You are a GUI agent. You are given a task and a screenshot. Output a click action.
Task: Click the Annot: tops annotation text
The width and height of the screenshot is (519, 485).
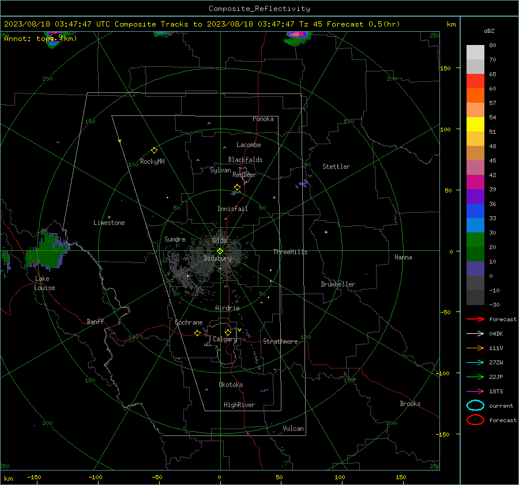click(40, 39)
